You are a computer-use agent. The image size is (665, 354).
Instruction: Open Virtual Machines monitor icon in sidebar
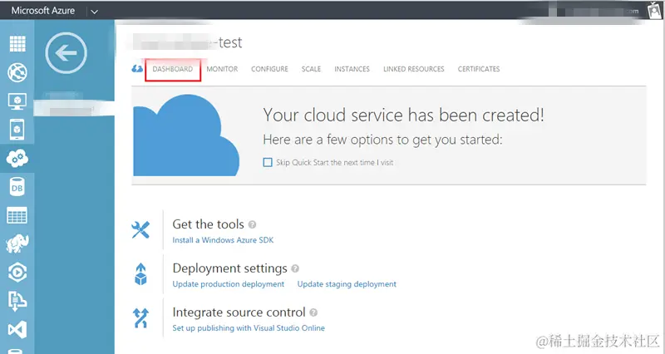[17, 101]
